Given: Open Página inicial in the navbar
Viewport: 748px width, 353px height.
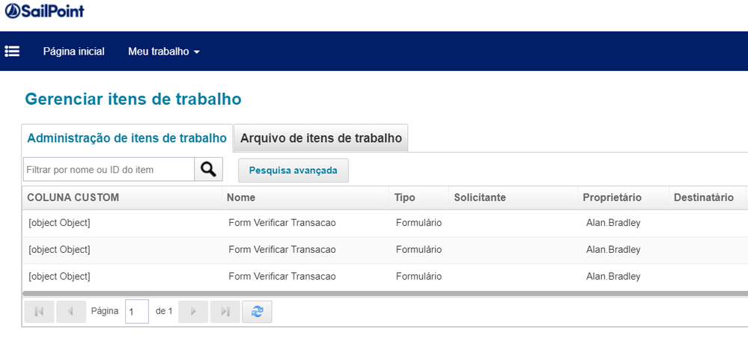Looking at the screenshot, I should pyautogui.click(x=73, y=52).
